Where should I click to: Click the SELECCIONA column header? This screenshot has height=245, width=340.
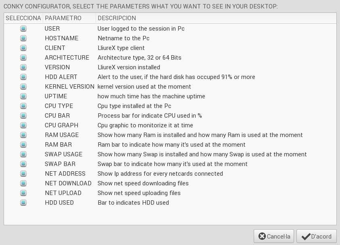(23, 18)
